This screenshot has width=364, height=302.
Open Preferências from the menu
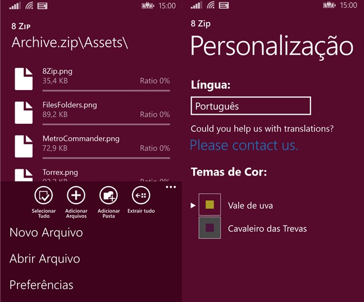pyautogui.click(x=42, y=285)
